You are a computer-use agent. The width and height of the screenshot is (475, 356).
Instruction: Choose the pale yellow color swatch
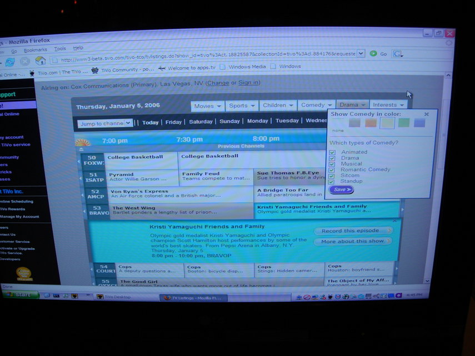coord(387,123)
